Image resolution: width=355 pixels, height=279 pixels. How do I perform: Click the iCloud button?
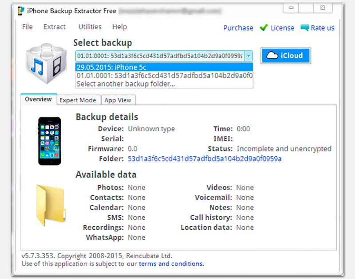285,55
